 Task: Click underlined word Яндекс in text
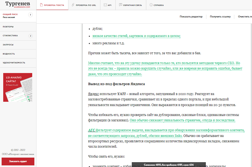pyautogui.click(x=93, y=94)
